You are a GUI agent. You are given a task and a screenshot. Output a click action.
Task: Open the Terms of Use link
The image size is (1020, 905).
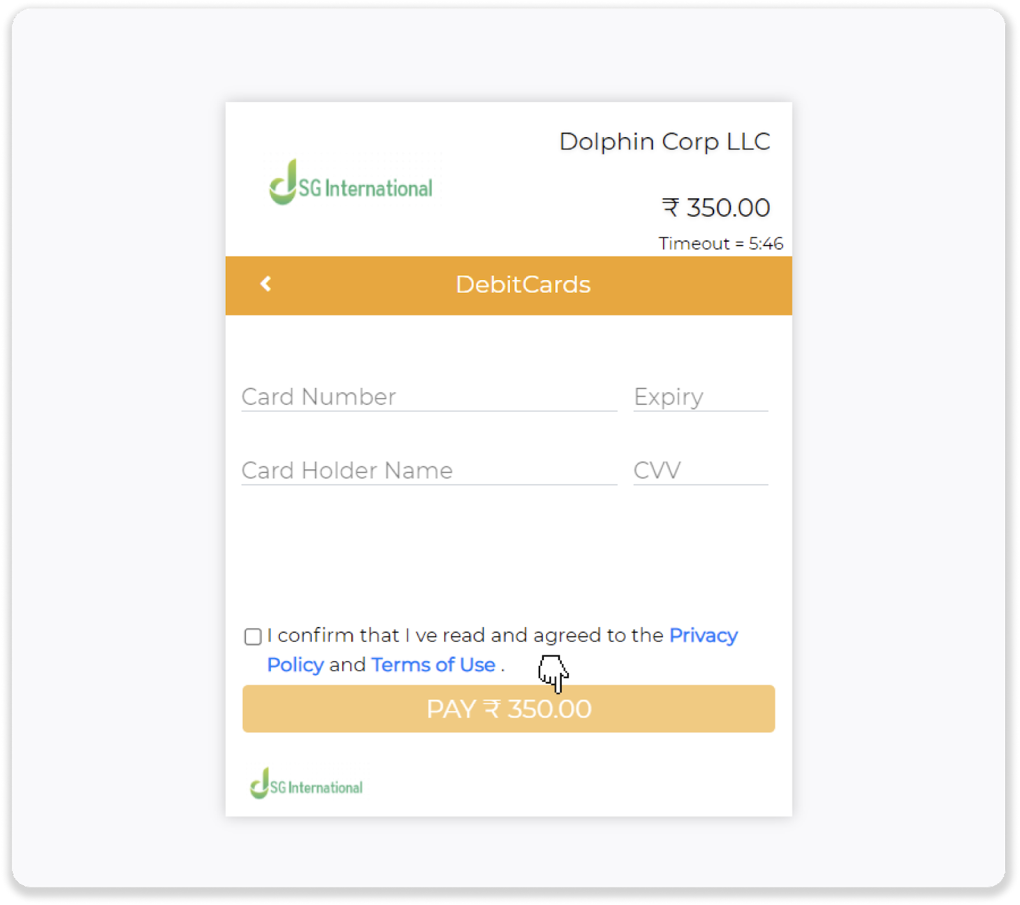pyautogui.click(x=433, y=665)
